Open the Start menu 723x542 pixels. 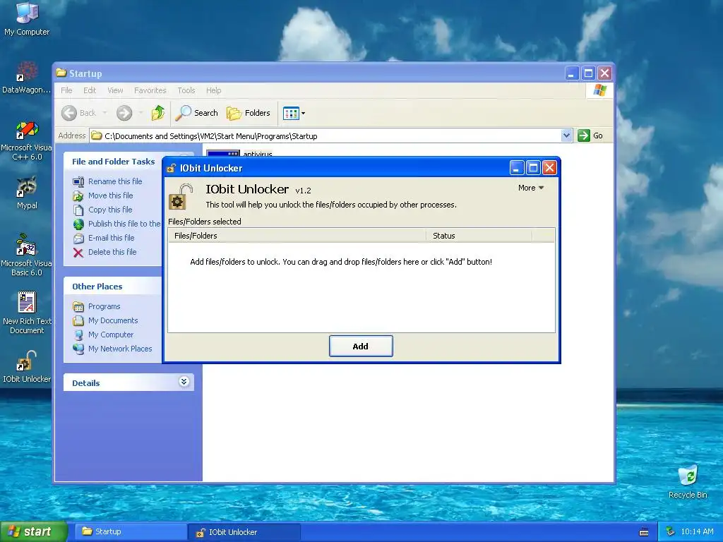(x=33, y=531)
